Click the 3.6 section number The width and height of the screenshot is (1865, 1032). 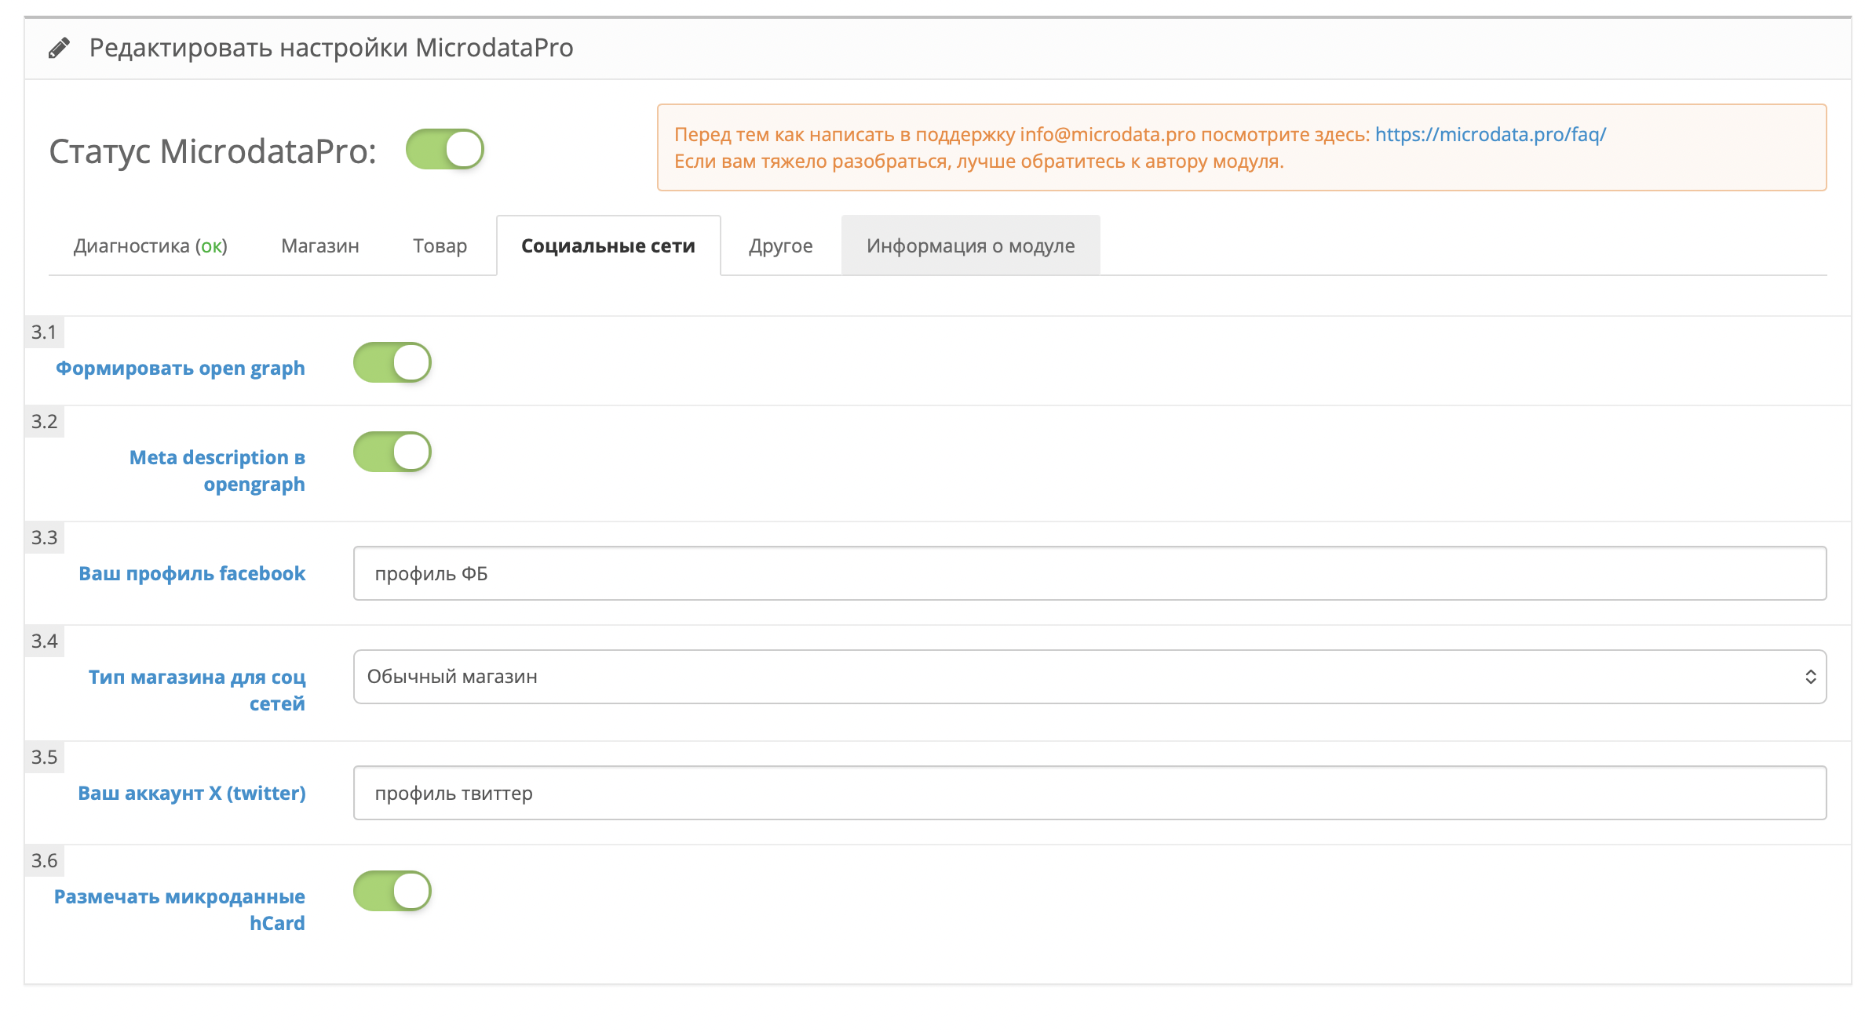[44, 860]
